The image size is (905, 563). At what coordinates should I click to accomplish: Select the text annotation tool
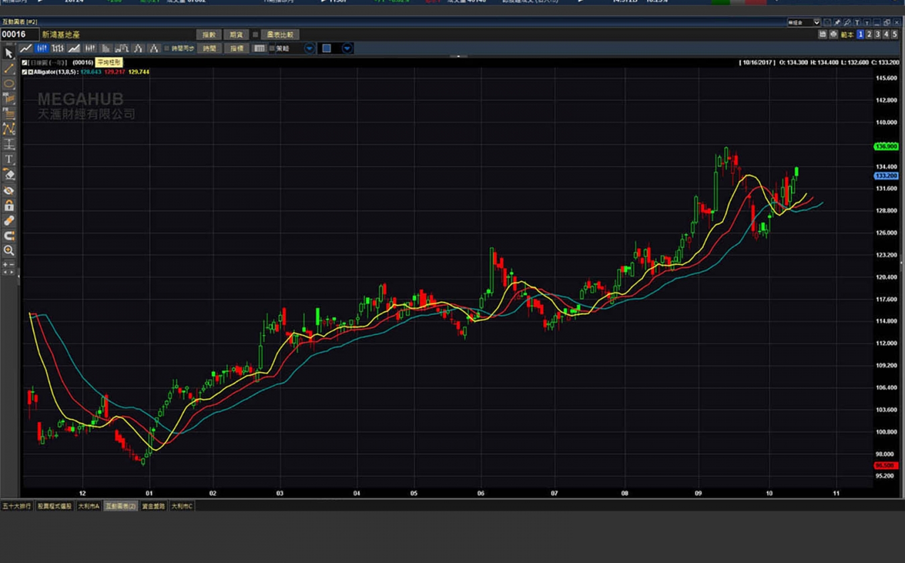[x=9, y=159]
